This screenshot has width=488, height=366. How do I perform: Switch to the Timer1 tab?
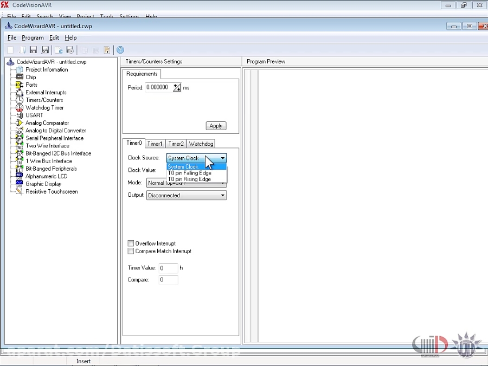click(x=155, y=143)
